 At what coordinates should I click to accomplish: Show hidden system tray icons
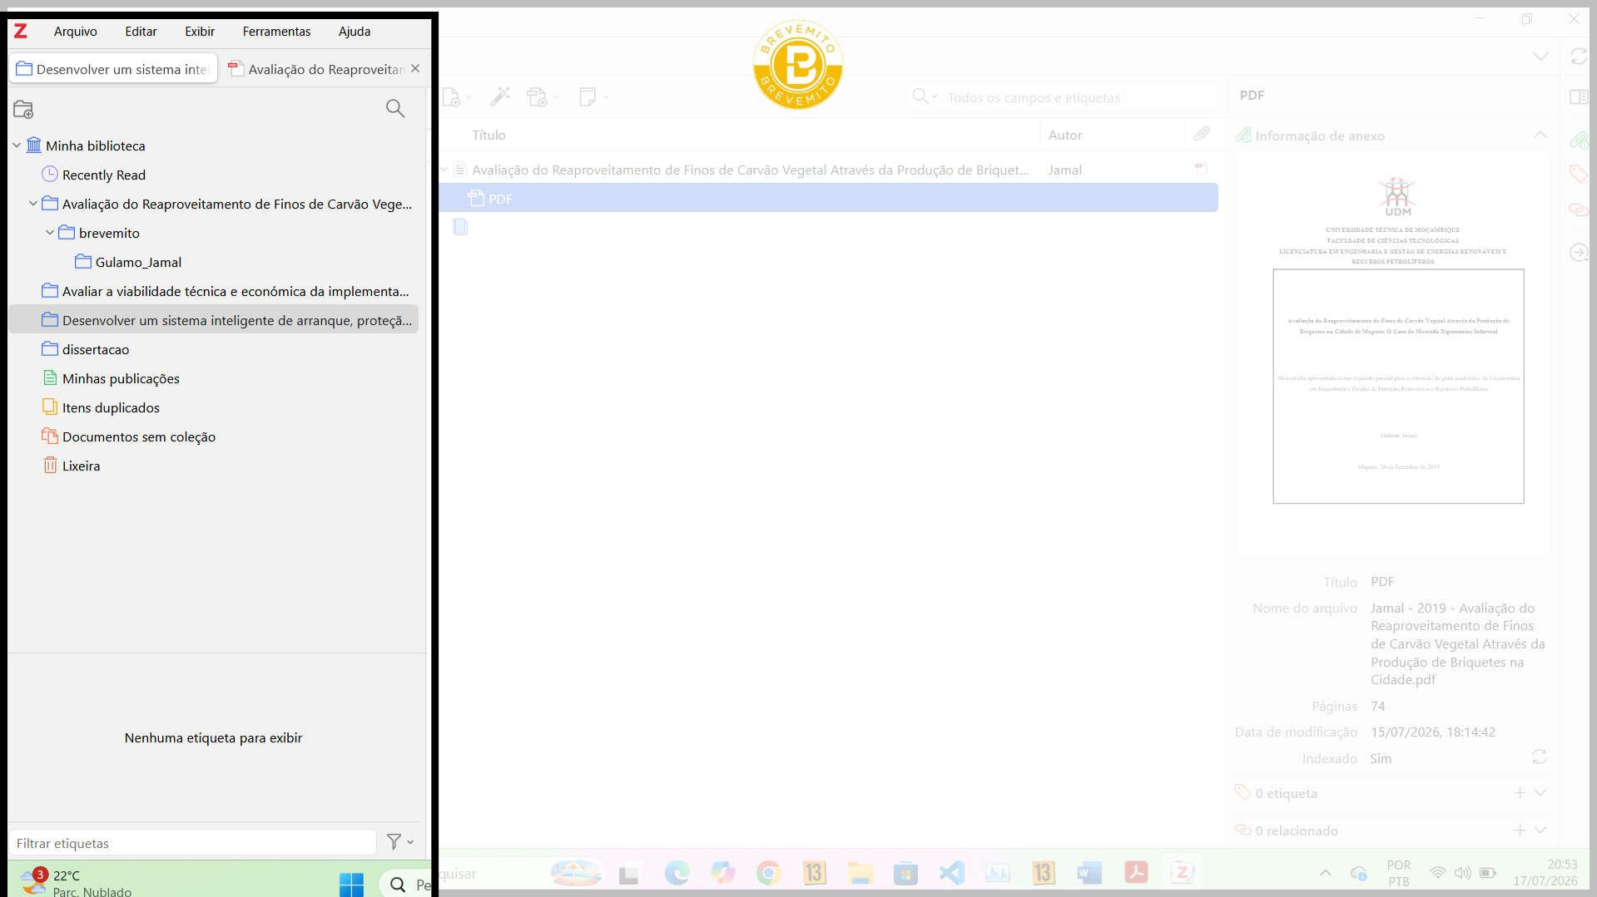[x=1326, y=873]
